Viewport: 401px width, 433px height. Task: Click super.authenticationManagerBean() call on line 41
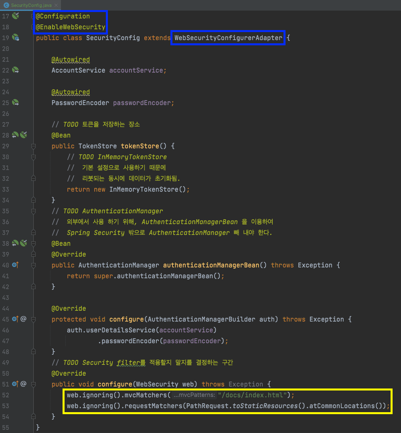[158, 276]
